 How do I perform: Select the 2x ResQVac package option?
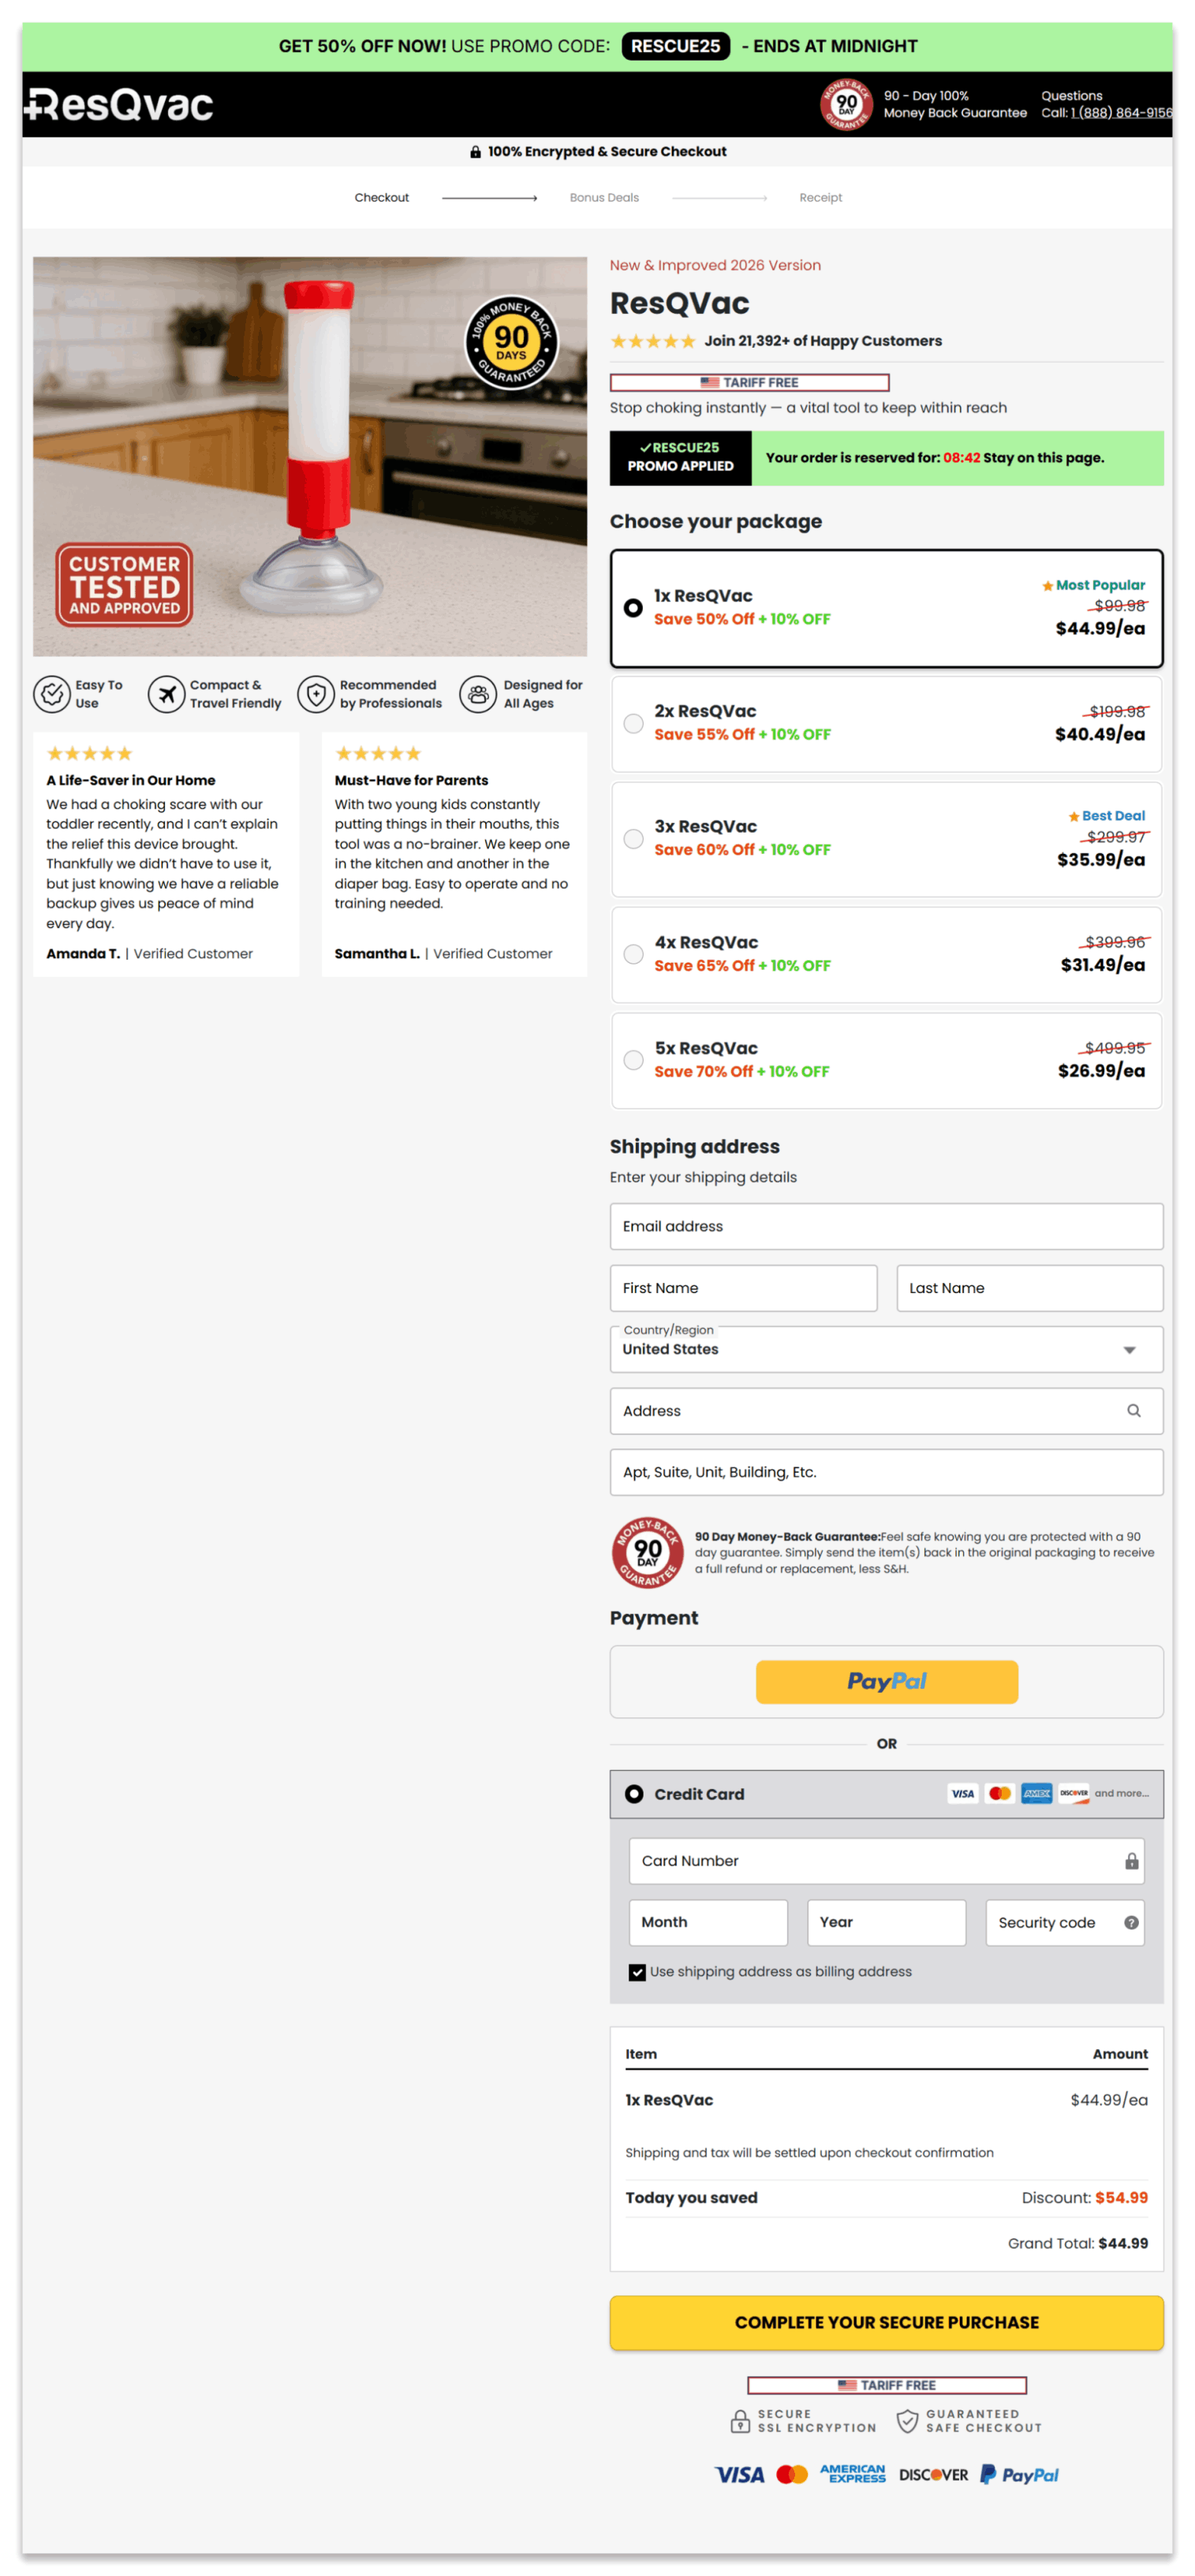tap(886, 724)
